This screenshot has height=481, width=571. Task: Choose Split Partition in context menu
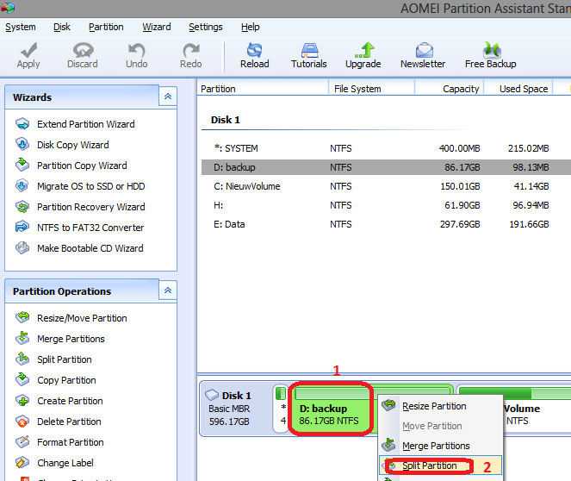pyautogui.click(x=441, y=465)
